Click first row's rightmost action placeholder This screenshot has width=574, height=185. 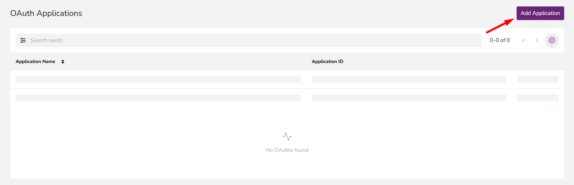pyautogui.click(x=538, y=79)
